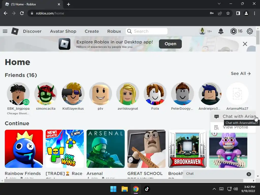Open the GREAT SCHOOL BREAKOUT tile
The width and height of the screenshot is (260, 195).
coord(147,149)
